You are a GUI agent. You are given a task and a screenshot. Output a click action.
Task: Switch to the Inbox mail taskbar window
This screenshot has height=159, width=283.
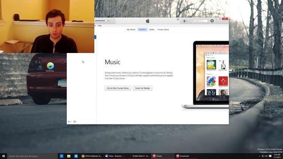(115, 156)
